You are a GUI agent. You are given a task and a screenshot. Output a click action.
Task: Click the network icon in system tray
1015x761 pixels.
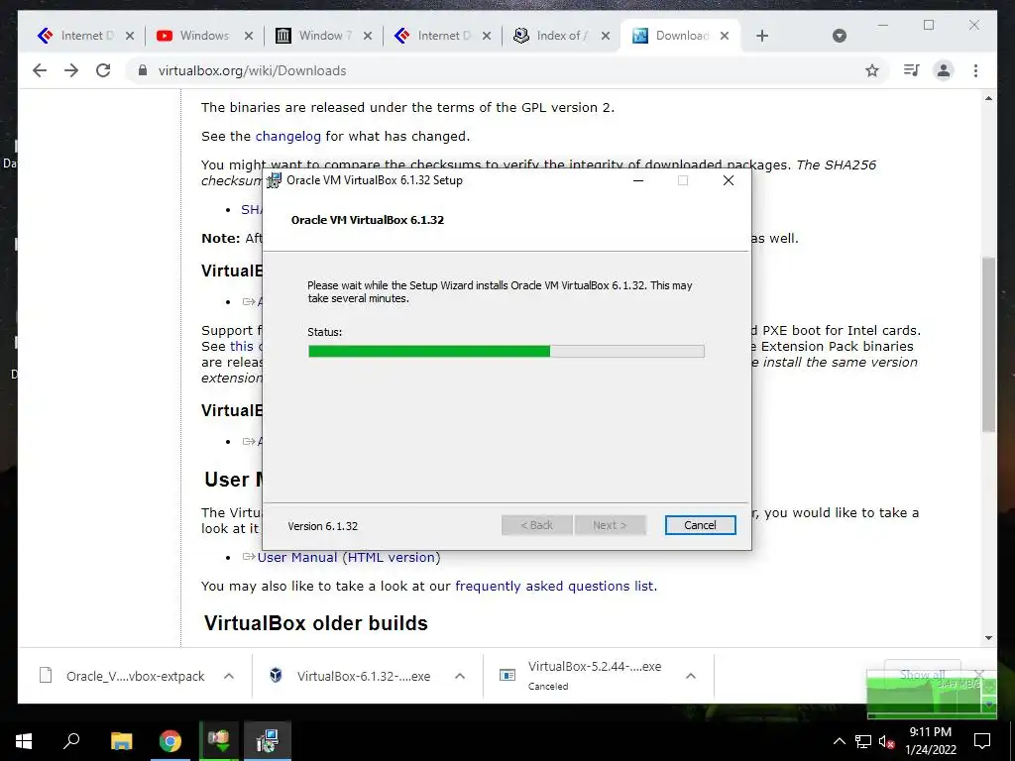pos(863,741)
